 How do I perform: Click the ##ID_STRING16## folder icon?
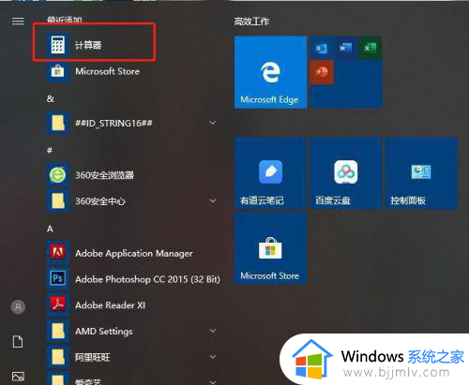[x=58, y=123]
